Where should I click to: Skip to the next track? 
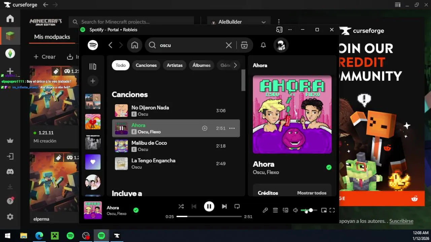pyautogui.click(x=224, y=206)
